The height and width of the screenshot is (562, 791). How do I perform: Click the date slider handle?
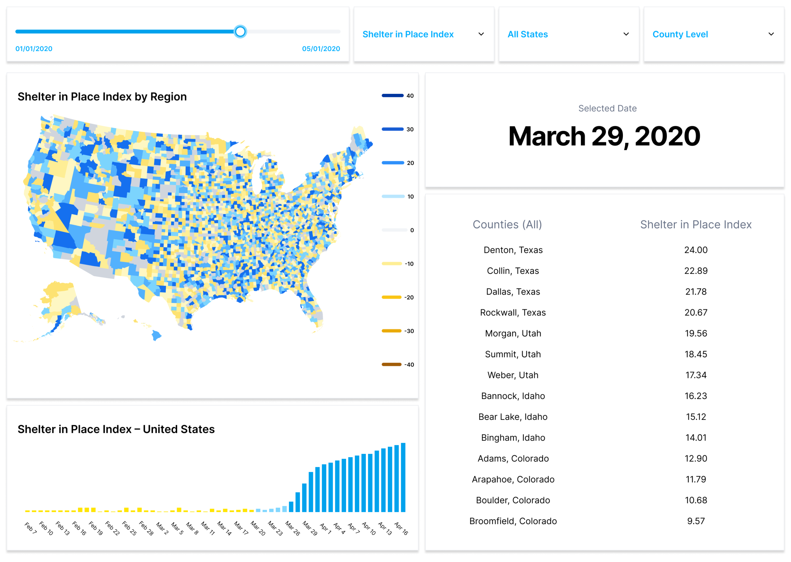240,31
